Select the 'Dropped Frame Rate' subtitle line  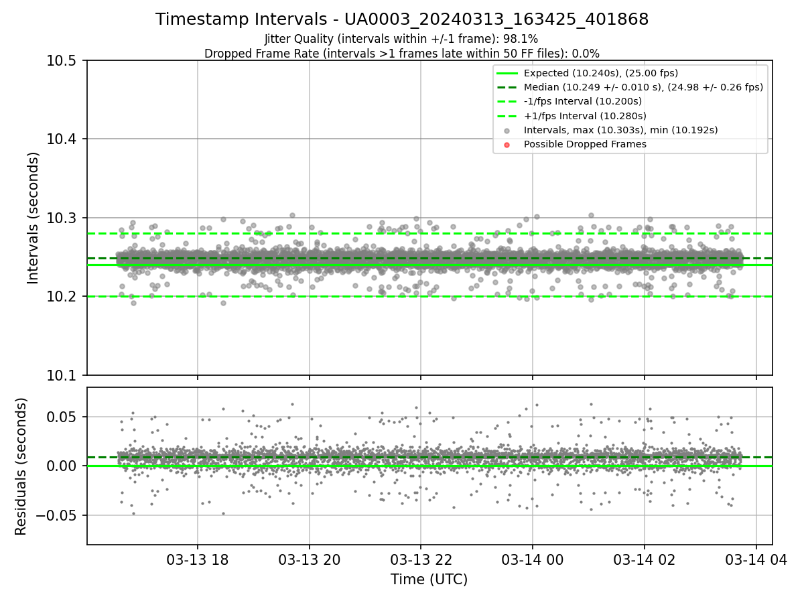(x=402, y=54)
